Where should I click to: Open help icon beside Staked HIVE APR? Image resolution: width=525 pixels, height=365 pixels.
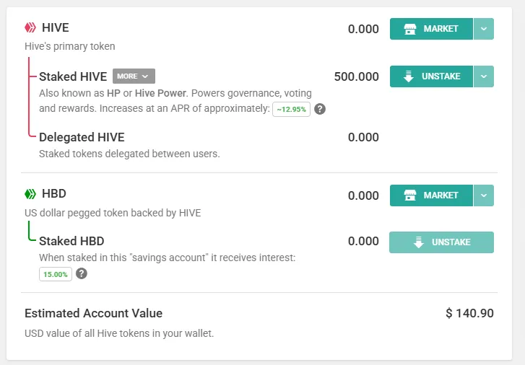320,109
